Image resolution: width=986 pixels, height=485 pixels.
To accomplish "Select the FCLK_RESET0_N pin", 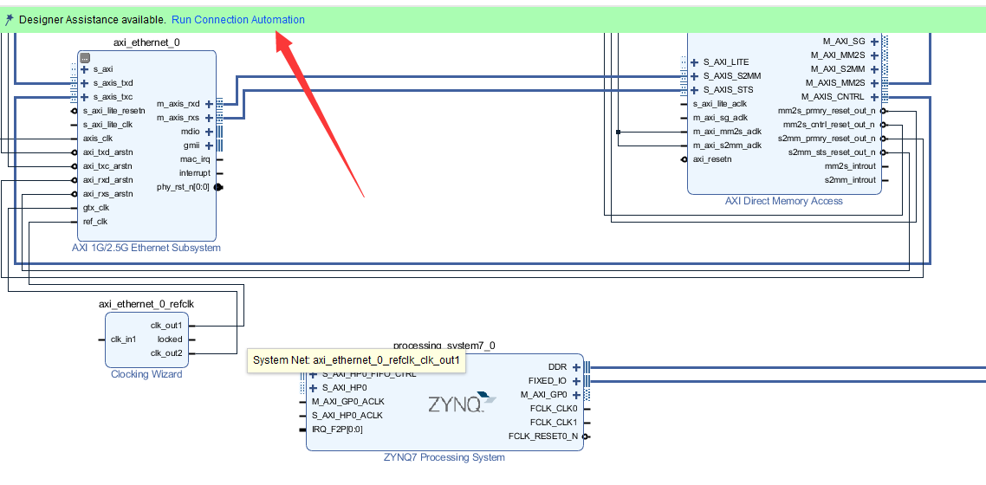I will coord(543,436).
